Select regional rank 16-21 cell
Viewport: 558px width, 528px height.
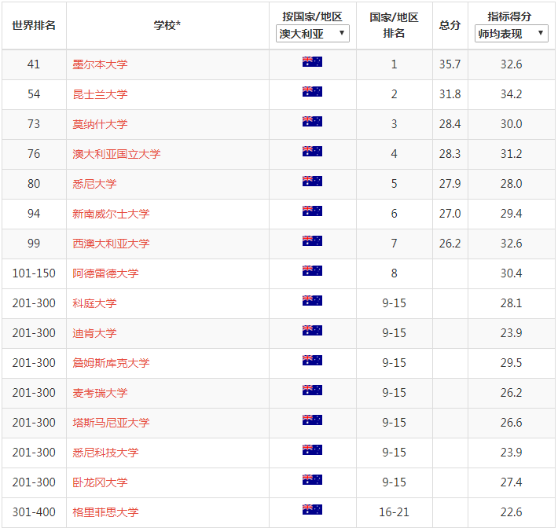pos(394,513)
